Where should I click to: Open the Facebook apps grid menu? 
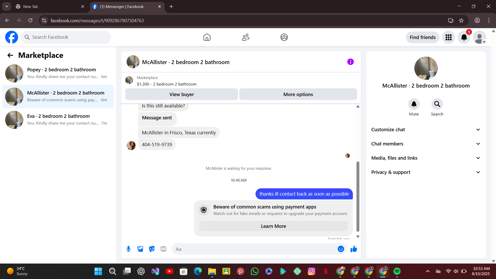(448, 37)
